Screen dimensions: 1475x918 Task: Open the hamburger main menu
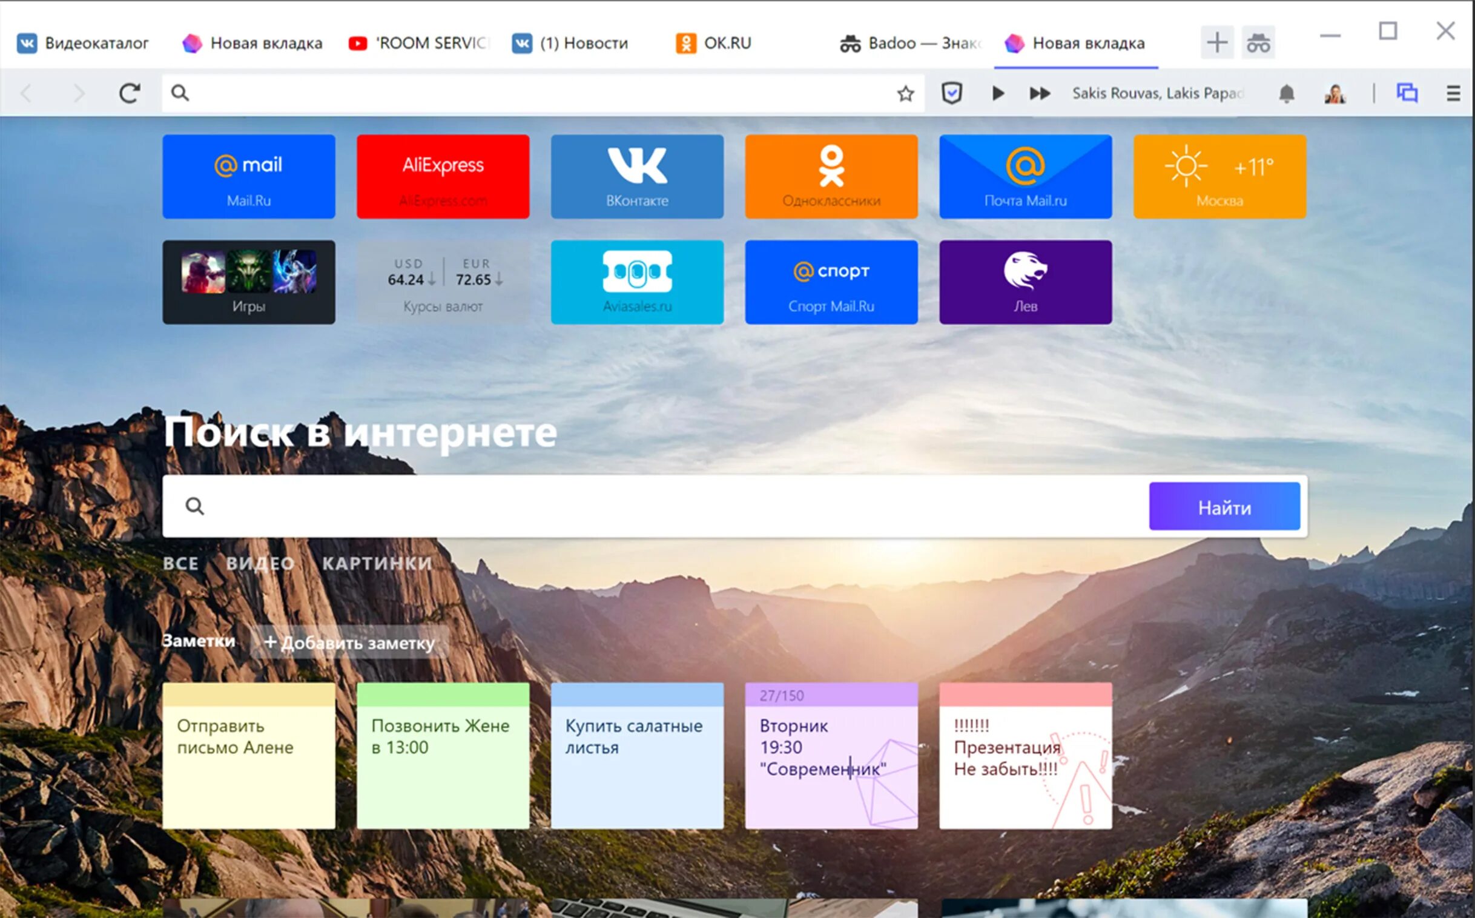pos(1453,93)
